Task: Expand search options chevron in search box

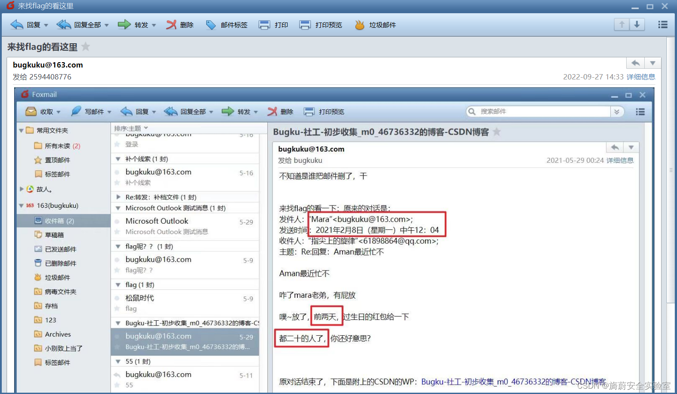Action: (x=617, y=112)
